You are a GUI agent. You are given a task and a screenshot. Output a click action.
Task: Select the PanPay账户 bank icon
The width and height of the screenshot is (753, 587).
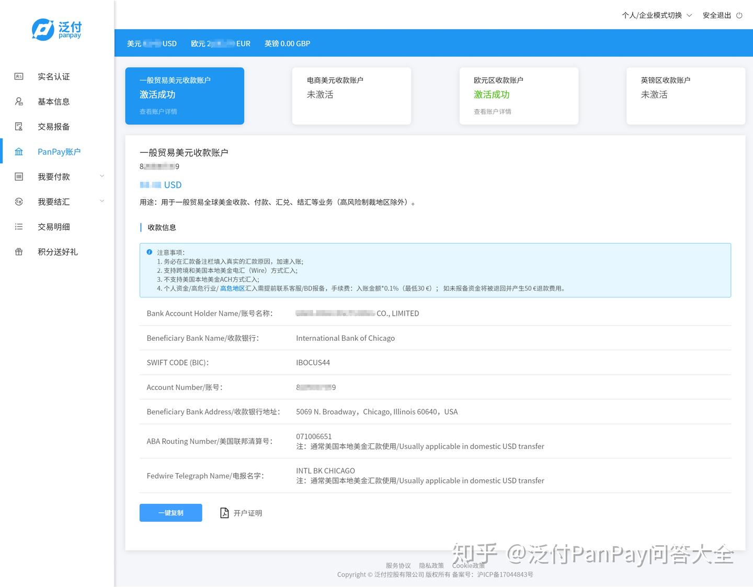[x=18, y=152]
